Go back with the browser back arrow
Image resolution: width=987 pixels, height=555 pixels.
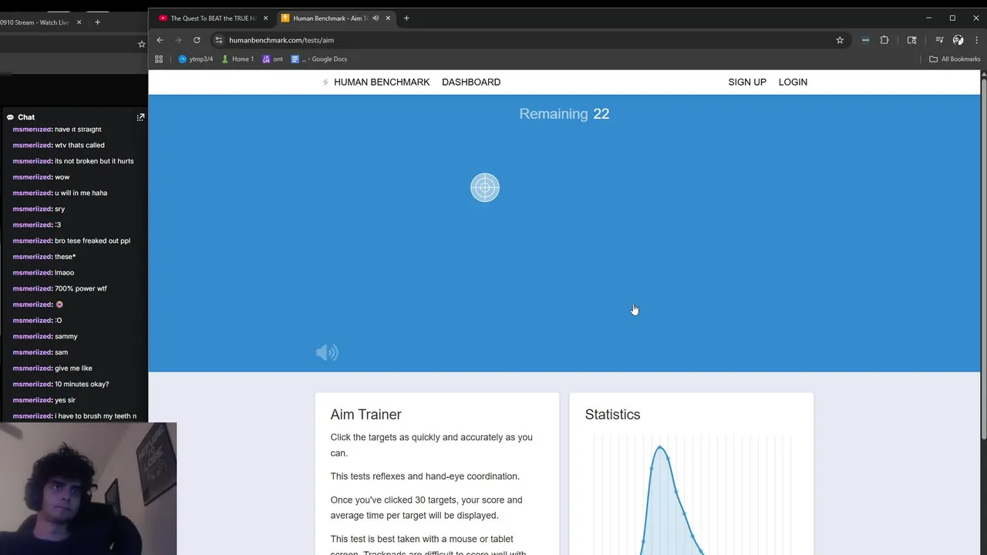(160, 40)
